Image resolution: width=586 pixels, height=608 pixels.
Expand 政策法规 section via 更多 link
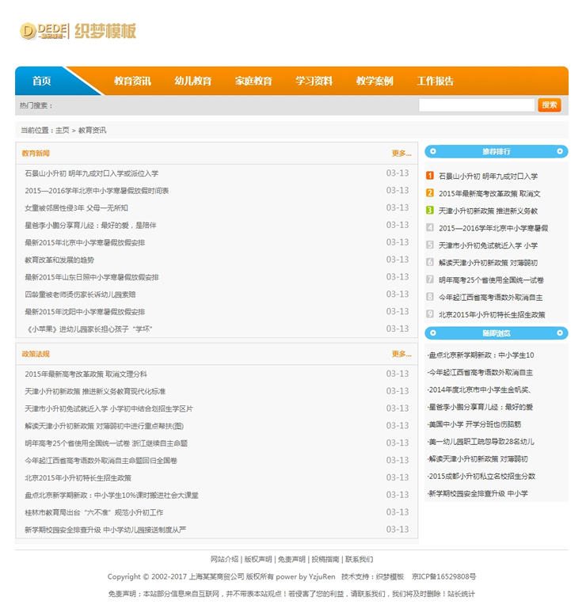coord(401,354)
